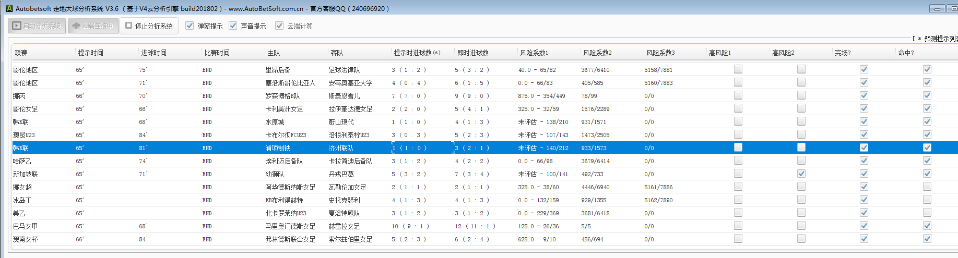The image size is (958, 258).
Task: Select the 浦项制铁 team name cell
Action: coord(278,148)
